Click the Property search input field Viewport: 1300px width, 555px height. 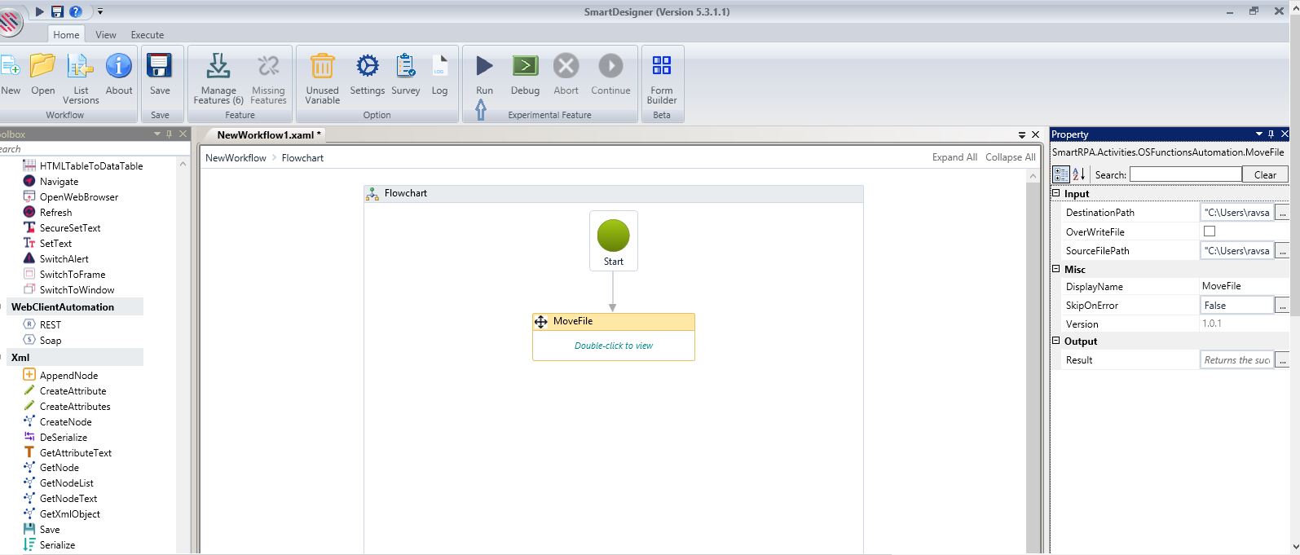pyautogui.click(x=1185, y=174)
